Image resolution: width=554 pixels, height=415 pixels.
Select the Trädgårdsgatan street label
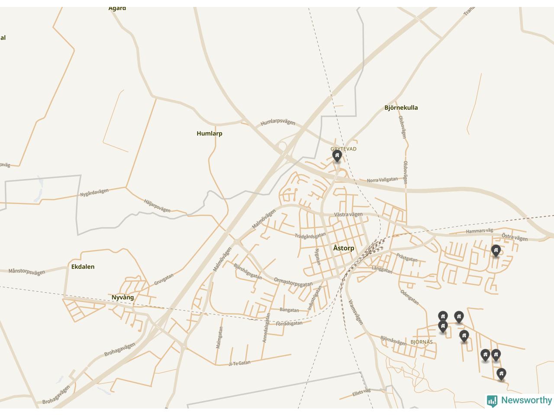point(310,236)
